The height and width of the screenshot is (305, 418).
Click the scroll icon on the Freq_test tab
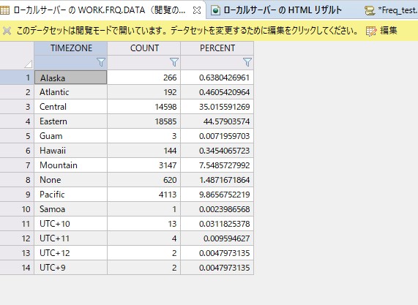(370, 11)
